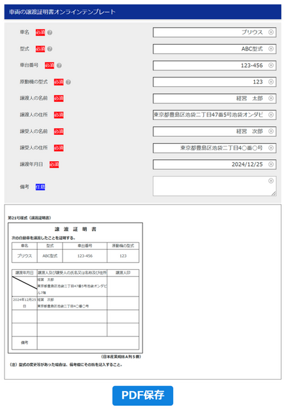292x409 pixels.
Task: Open the help icon beside 車名
Action: coord(50,33)
